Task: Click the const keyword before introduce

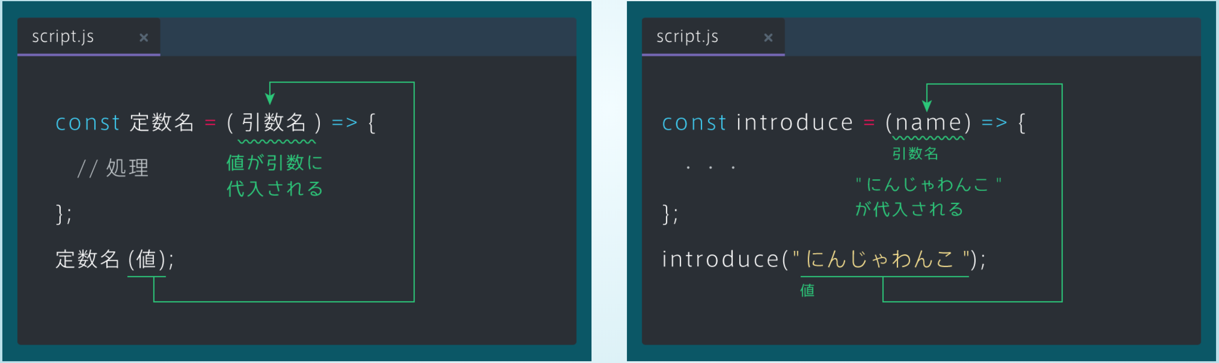Action: pyautogui.click(x=694, y=123)
